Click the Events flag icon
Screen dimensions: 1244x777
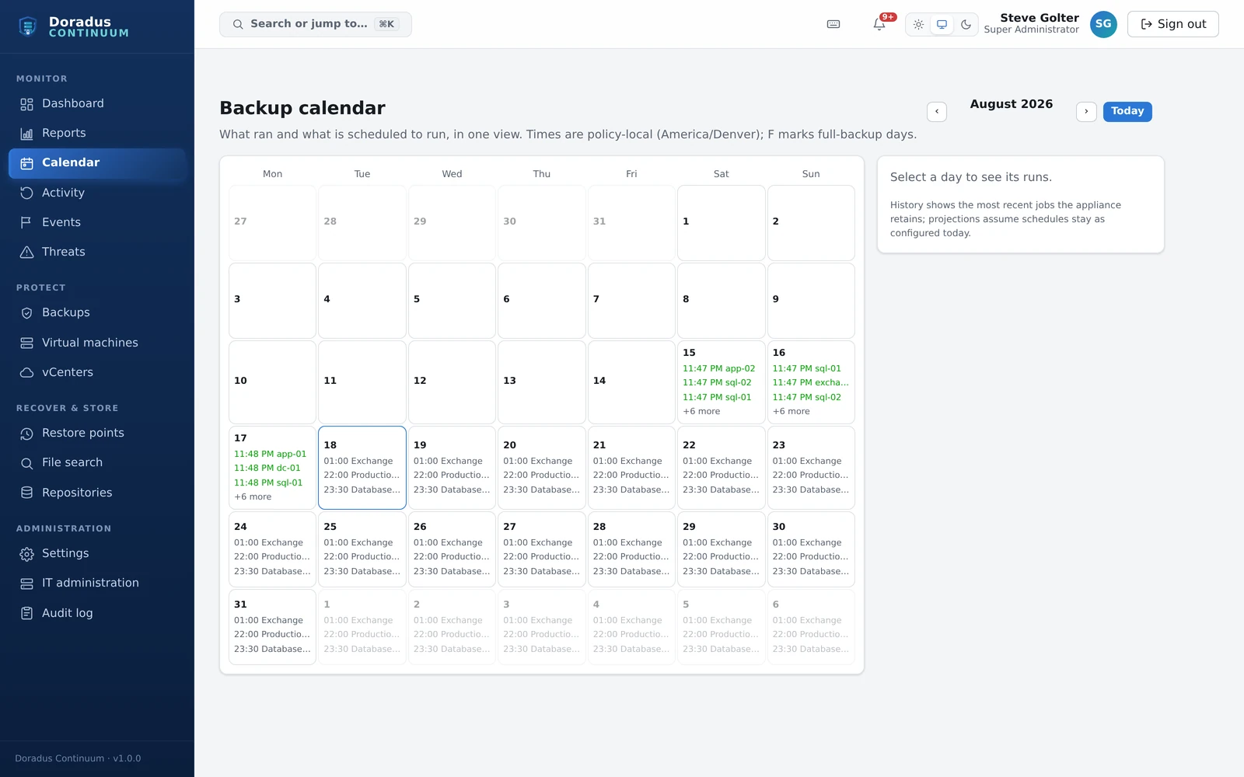tap(26, 223)
